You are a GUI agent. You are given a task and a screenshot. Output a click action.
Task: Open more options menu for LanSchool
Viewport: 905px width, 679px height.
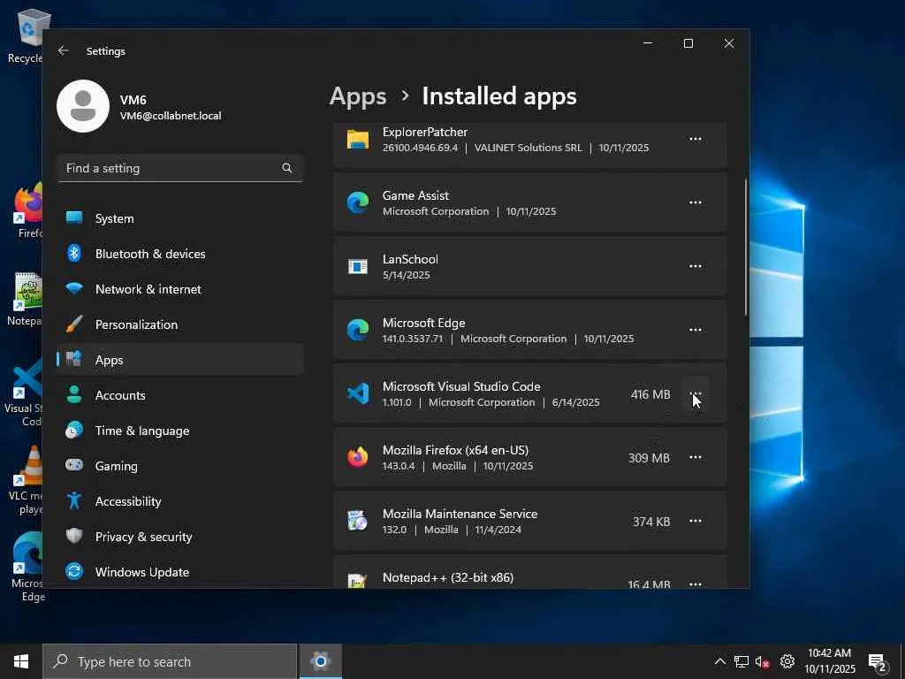696,266
